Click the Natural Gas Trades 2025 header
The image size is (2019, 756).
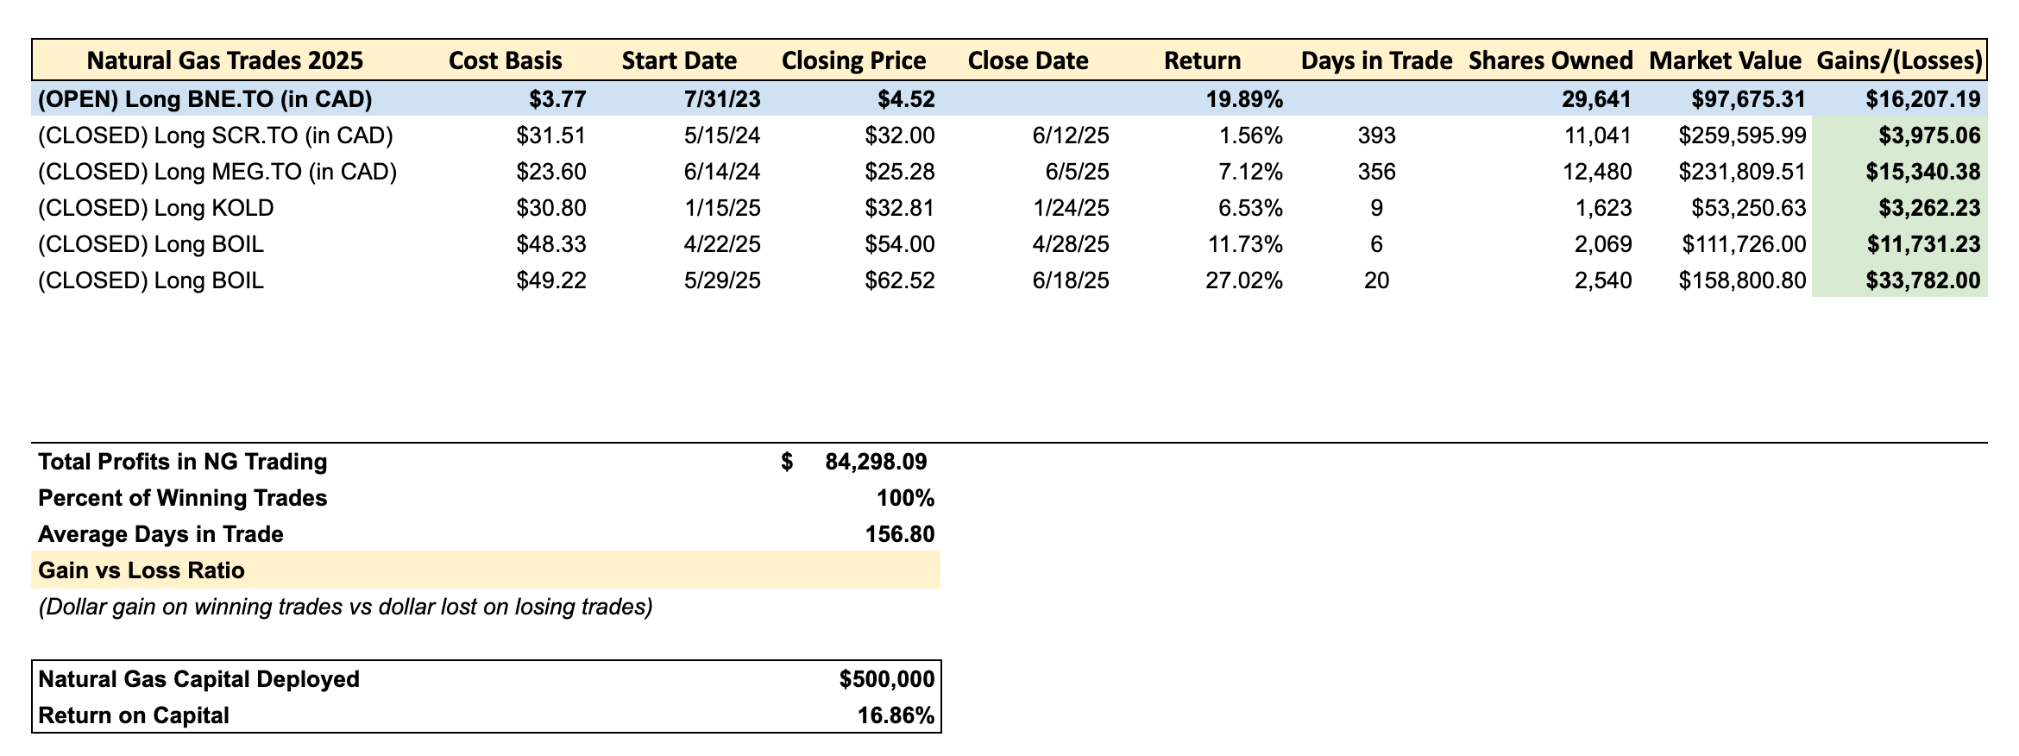pyautogui.click(x=225, y=60)
